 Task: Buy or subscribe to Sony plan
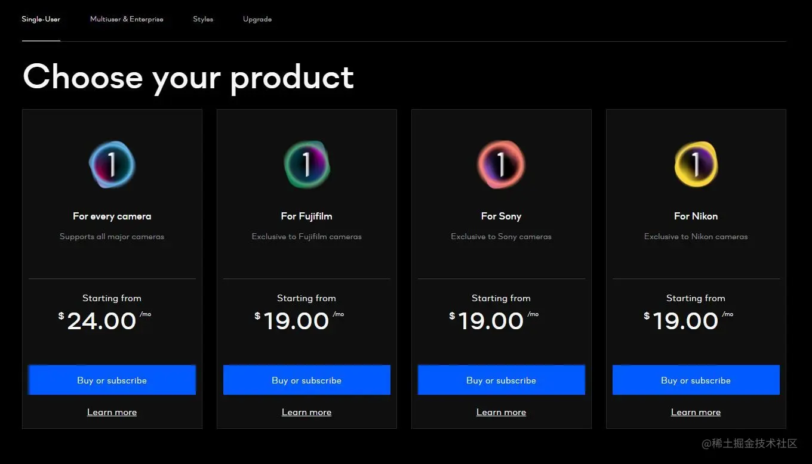(502, 380)
